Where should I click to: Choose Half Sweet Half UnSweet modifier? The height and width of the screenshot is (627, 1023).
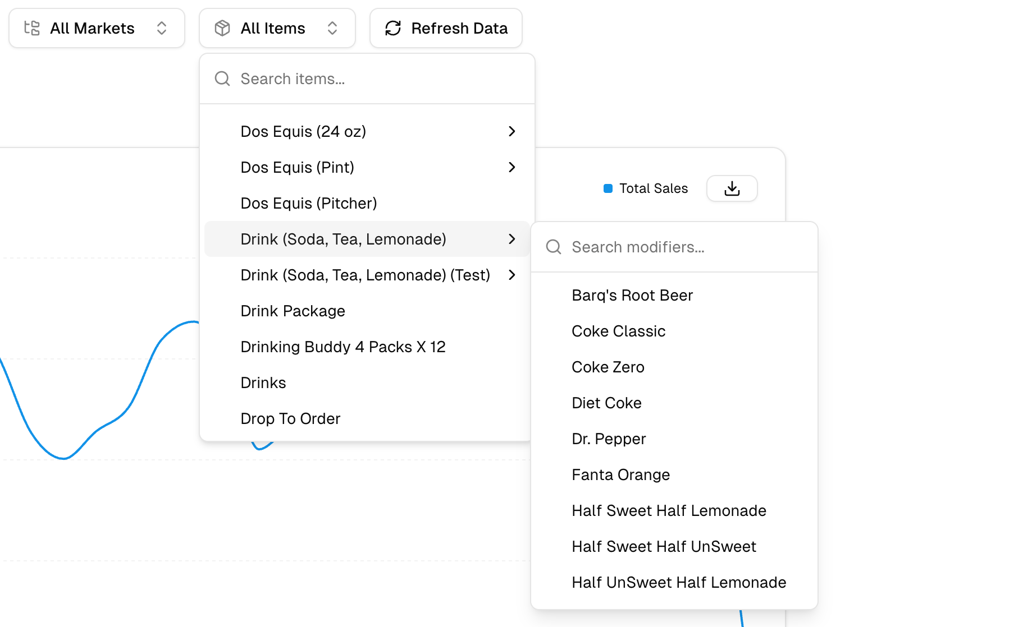pos(674,546)
